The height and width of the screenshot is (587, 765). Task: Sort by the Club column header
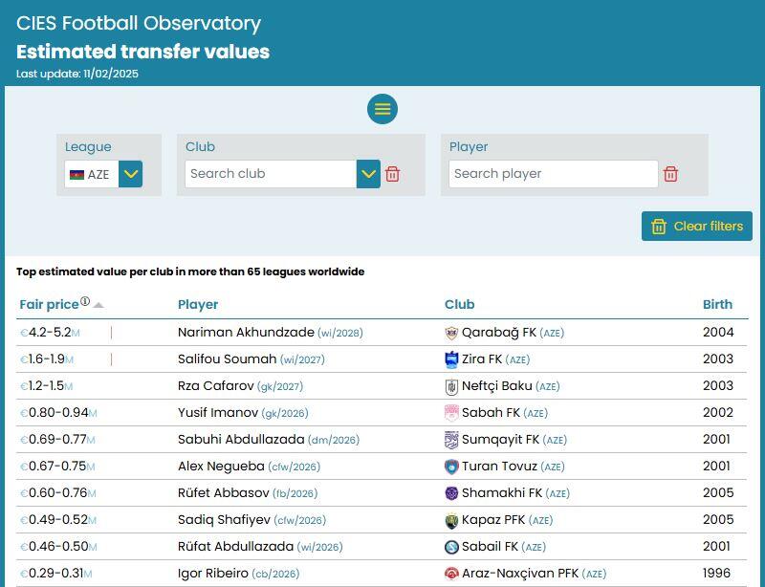click(459, 304)
